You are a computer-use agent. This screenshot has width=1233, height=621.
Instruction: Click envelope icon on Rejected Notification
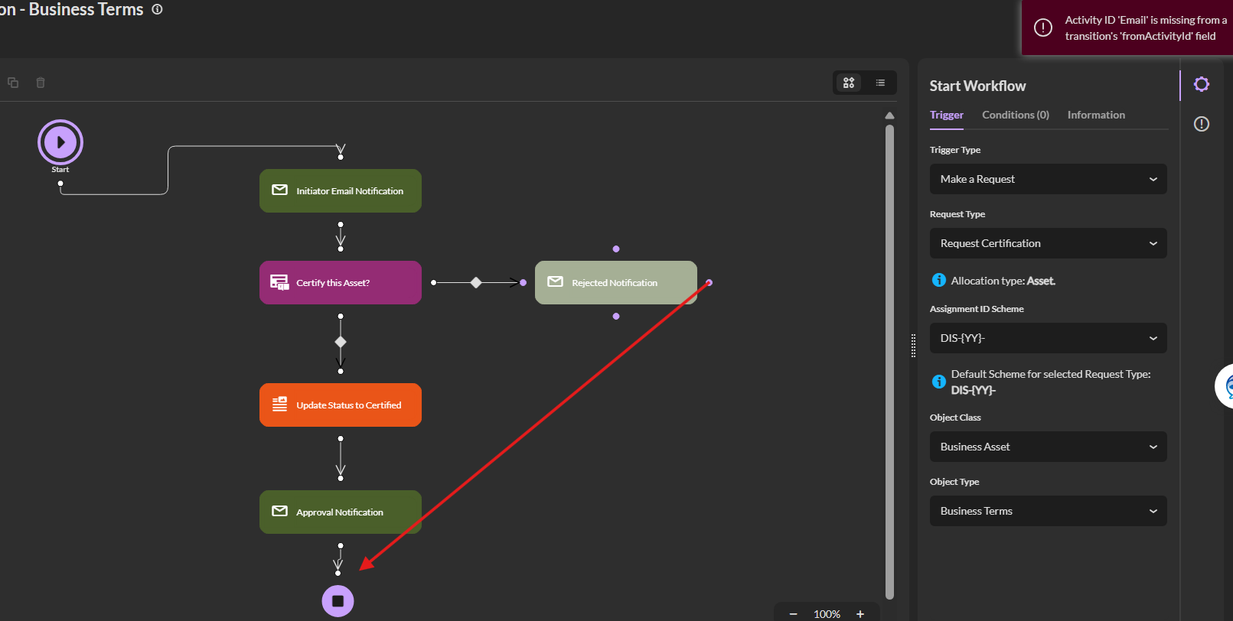coord(556,282)
